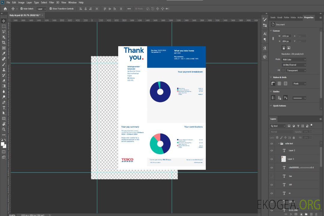Toggle Show Transform Controls checkbox

(51, 9)
